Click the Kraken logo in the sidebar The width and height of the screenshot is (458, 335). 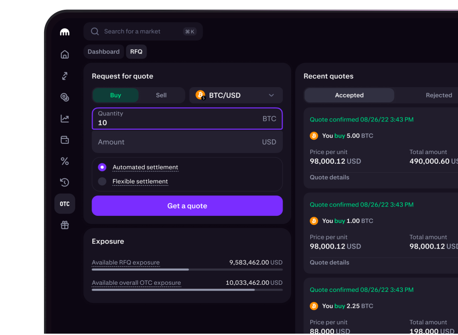65,32
